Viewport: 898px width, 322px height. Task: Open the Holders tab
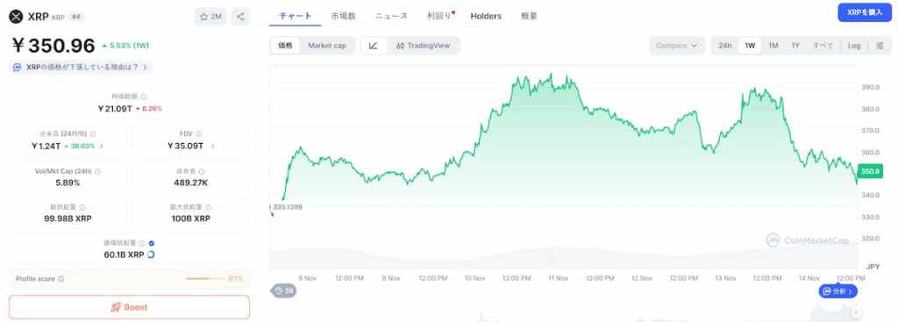pos(486,16)
